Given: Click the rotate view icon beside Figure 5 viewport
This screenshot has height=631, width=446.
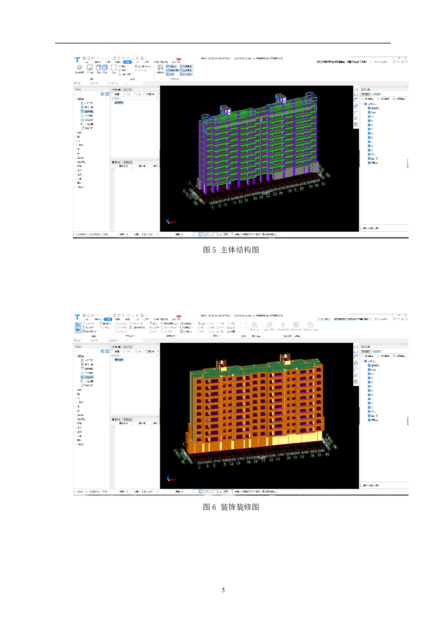Looking at the screenshot, I should pos(356,90).
